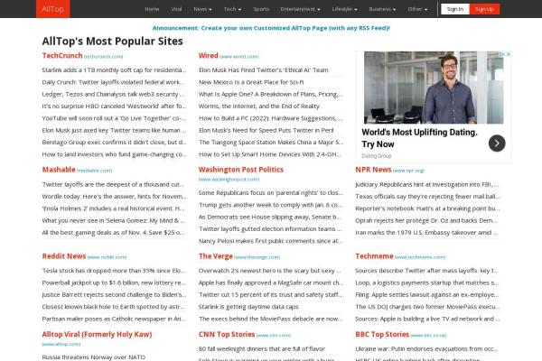Viewport: 542px width, 361px height.
Task: Click the AdChoices info triangle icon
Action: [500, 55]
